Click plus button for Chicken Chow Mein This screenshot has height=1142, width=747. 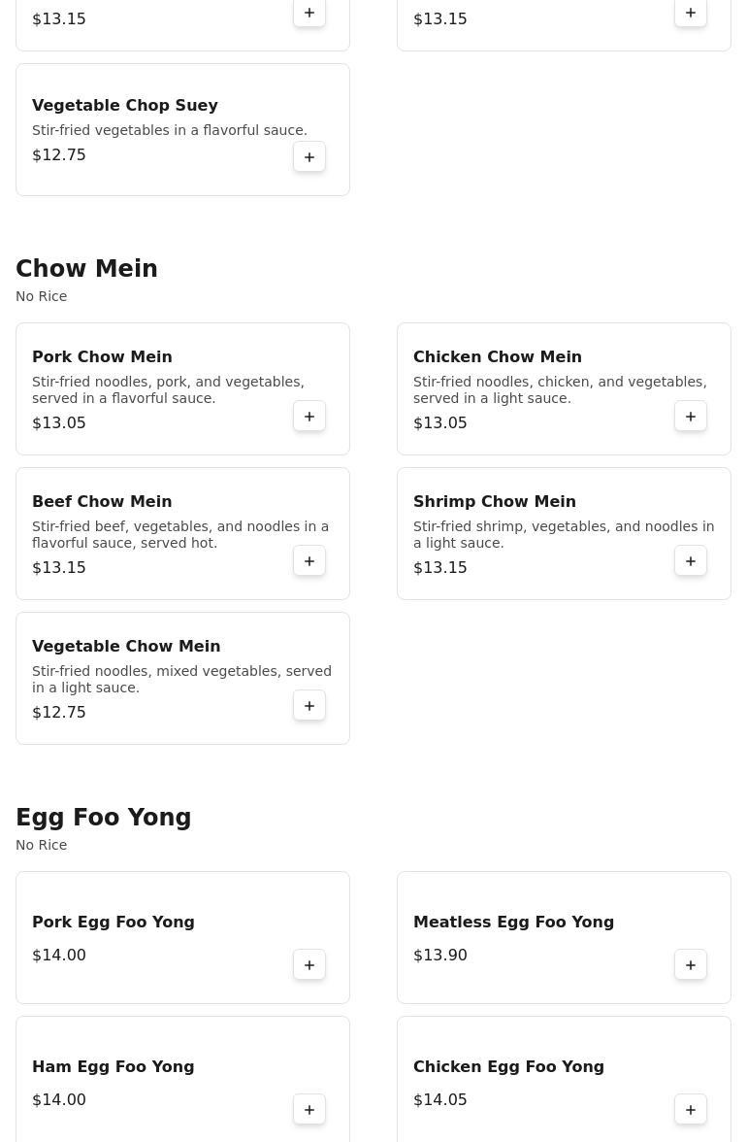pyautogui.click(x=691, y=417)
